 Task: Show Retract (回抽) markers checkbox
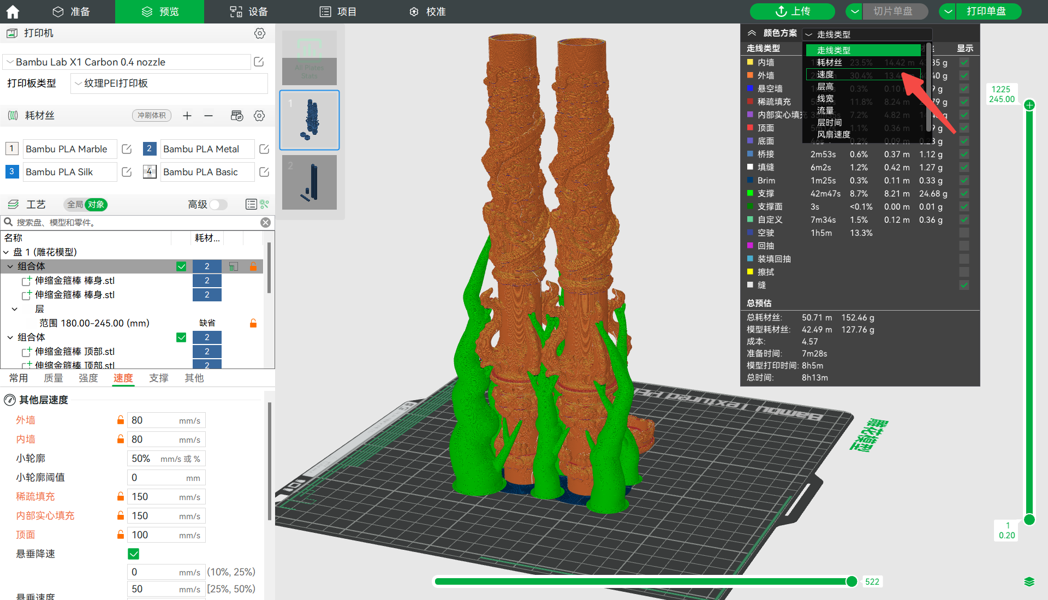tap(964, 246)
